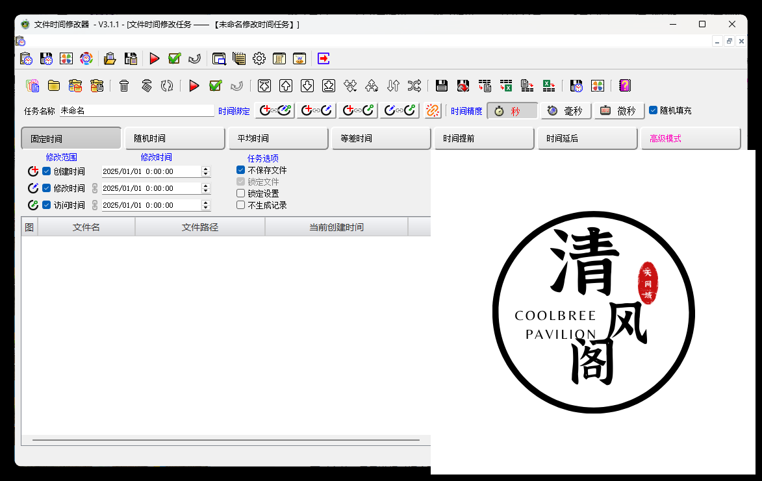Click the red and blue folders icon

pos(75,86)
